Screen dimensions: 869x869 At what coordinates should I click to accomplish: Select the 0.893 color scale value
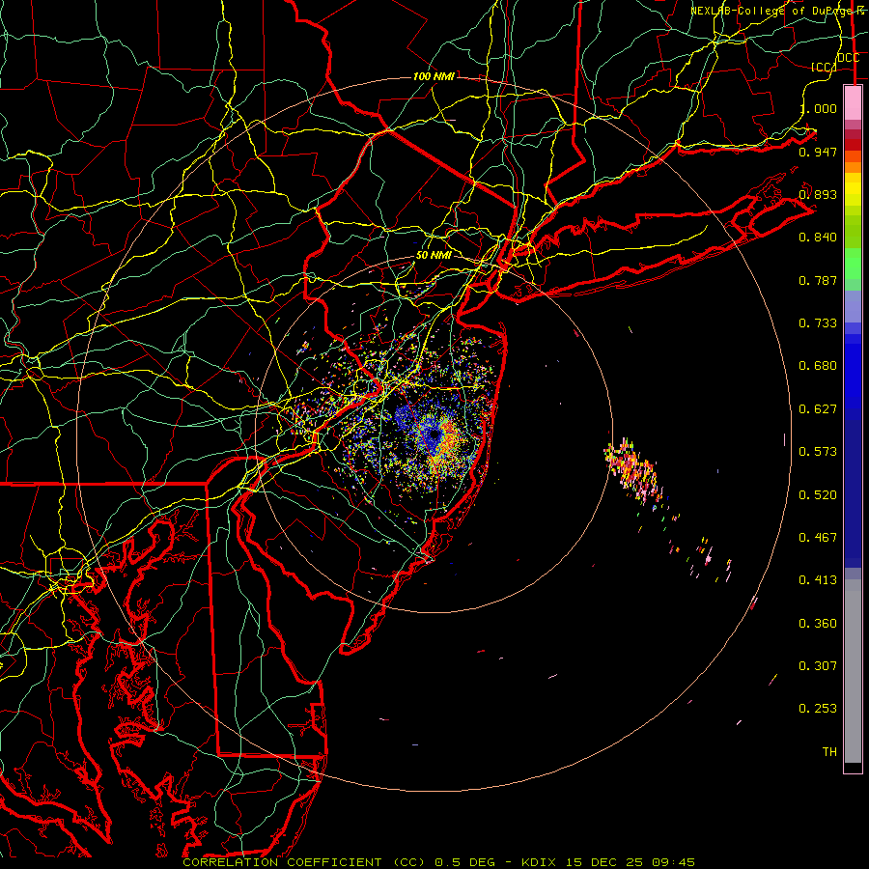(x=818, y=194)
